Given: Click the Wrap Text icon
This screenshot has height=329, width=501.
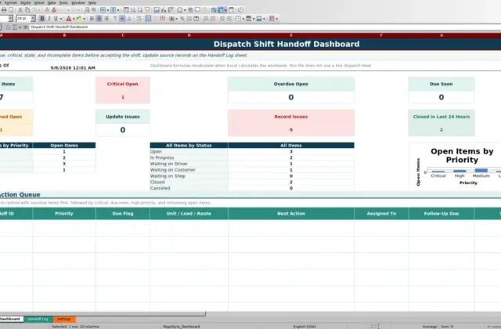Looking at the screenshot, I should [x=139, y=19].
